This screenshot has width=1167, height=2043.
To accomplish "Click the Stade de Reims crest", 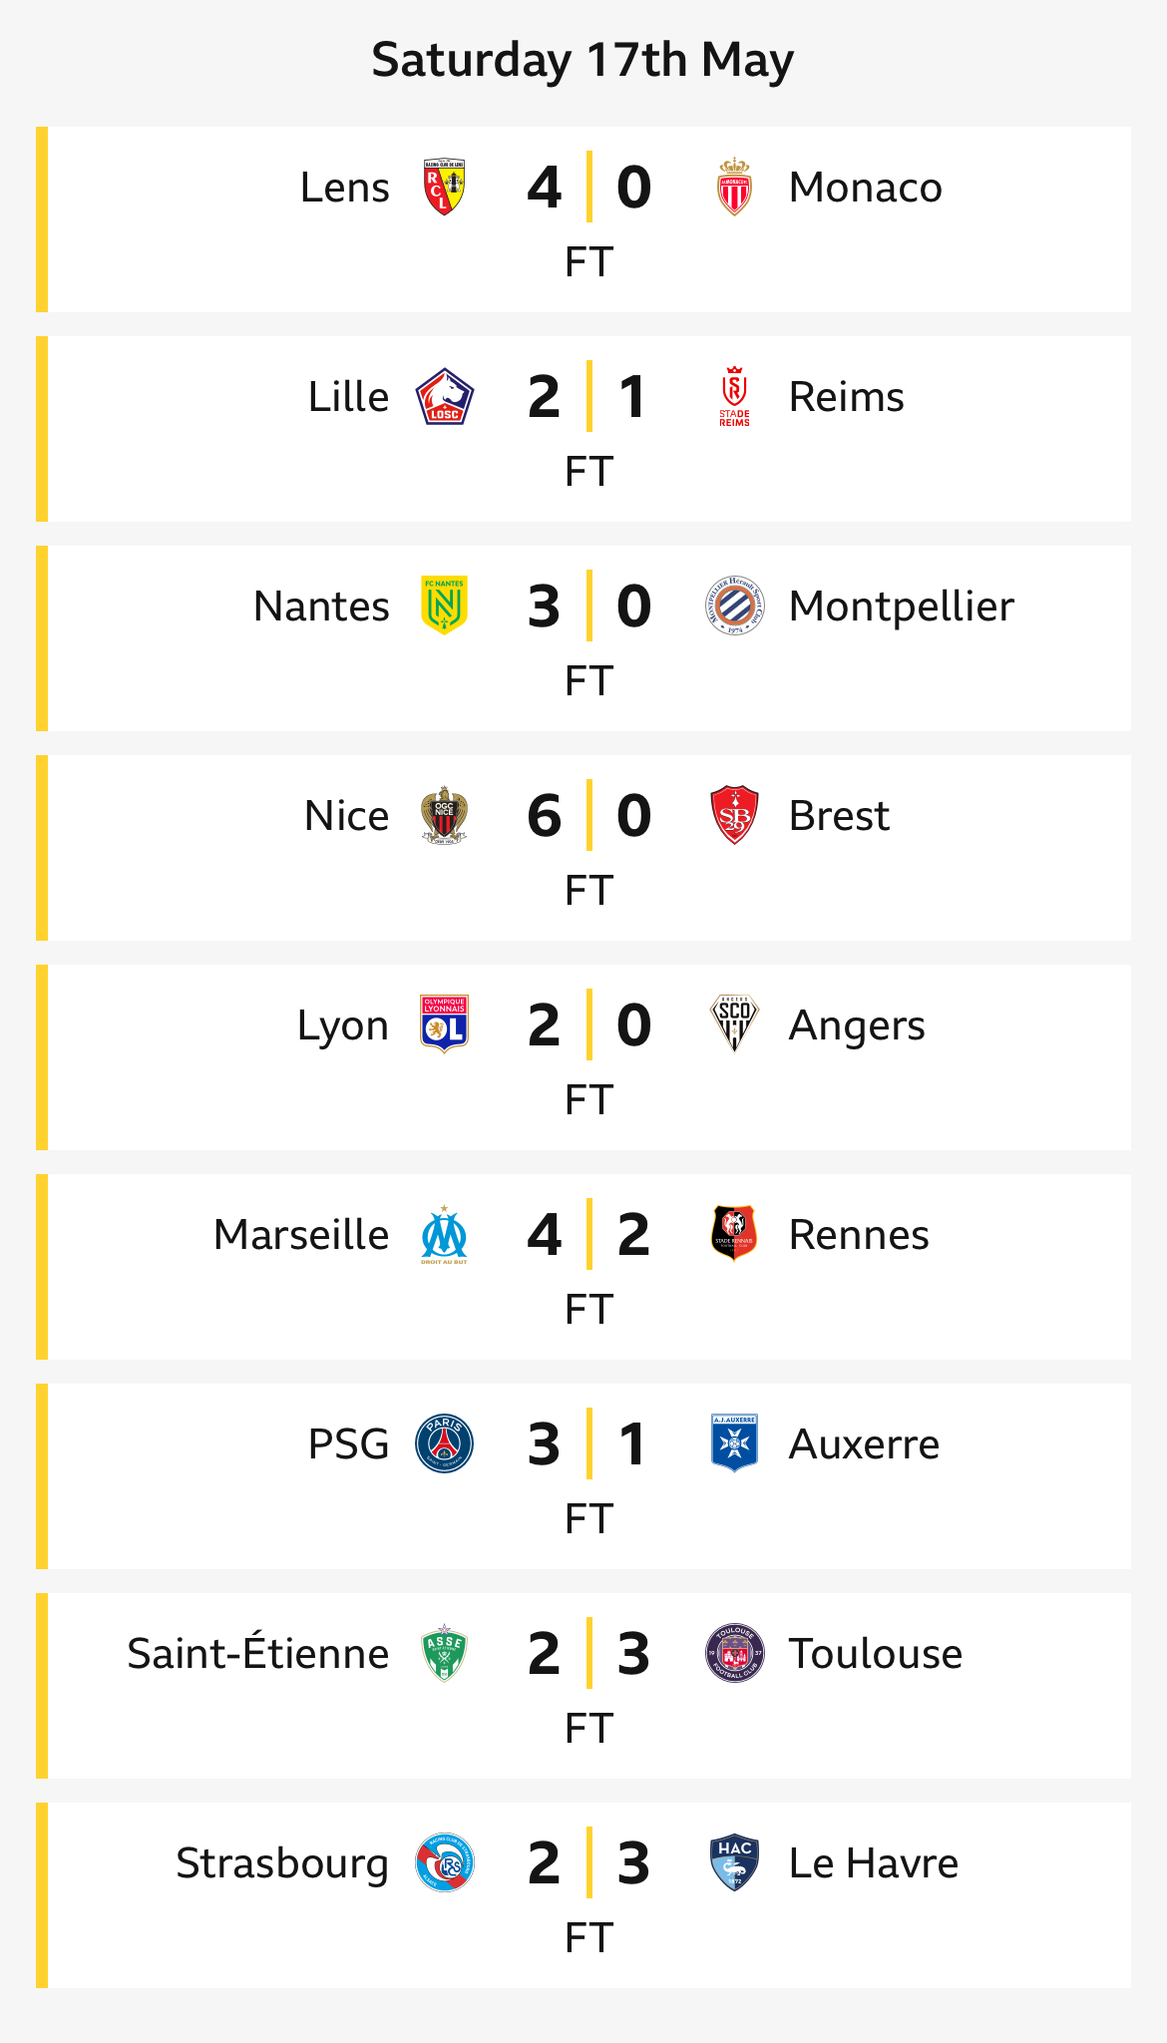I will (734, 396).
